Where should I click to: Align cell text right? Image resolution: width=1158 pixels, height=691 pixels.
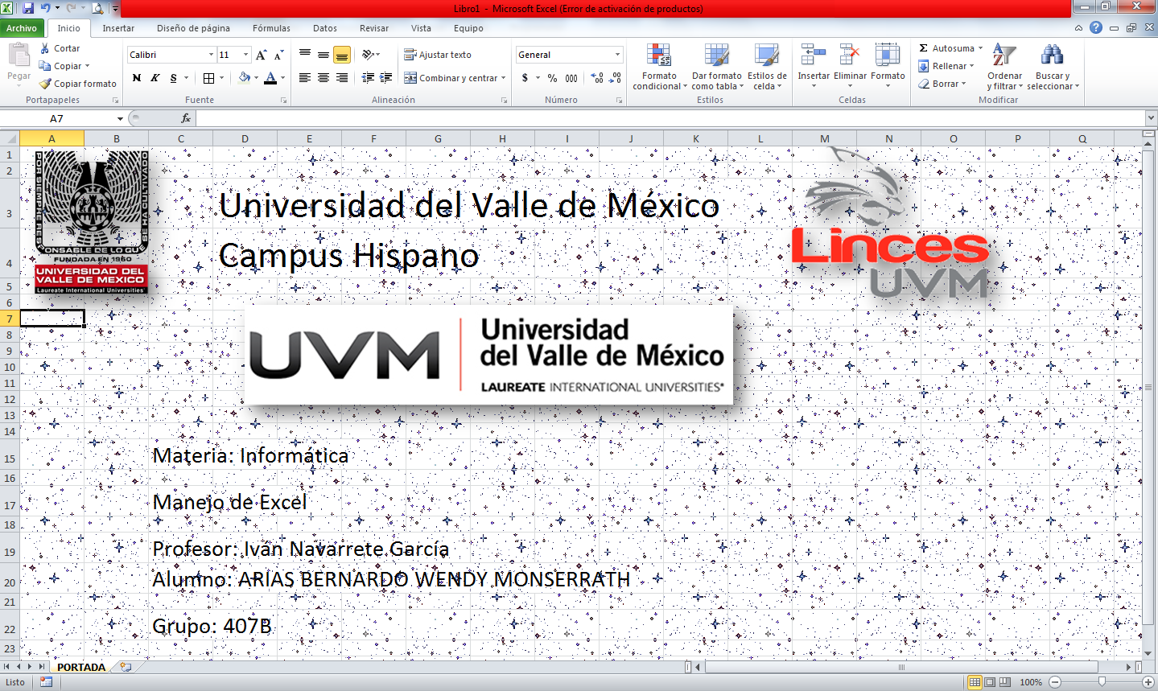click(342, 78)
